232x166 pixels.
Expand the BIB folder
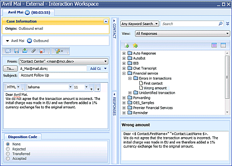coord(124,63)
